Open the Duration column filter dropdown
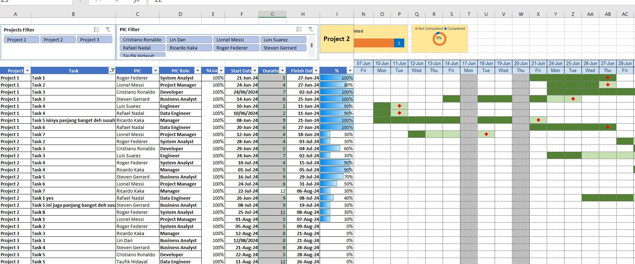Viewport: 635px width, 264px height. coord(282,71)
